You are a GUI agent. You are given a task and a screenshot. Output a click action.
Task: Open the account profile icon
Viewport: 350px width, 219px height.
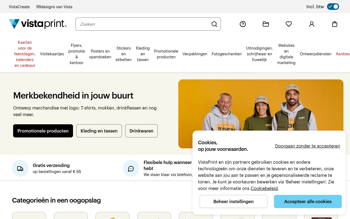click(x=312, y=24)
